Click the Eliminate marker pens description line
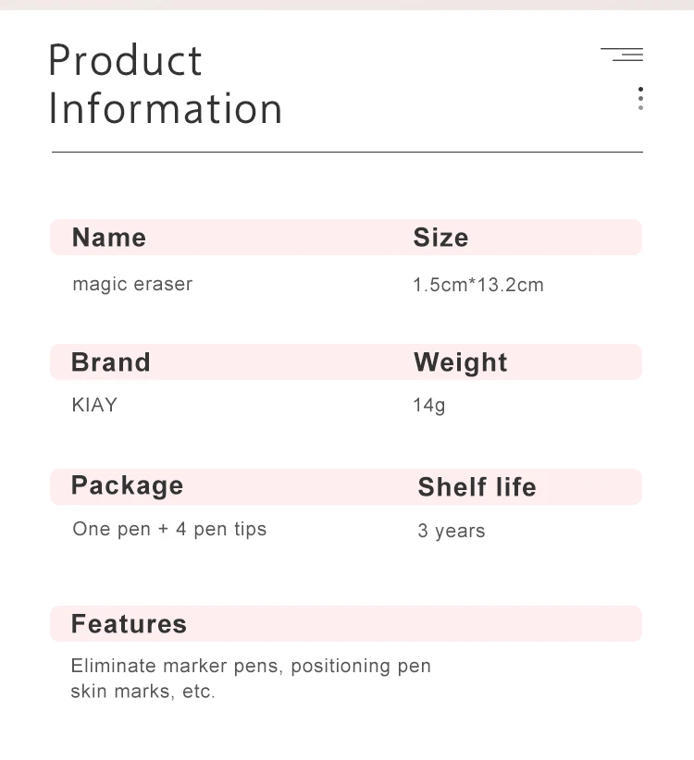The height and width of the screenshot is (760, 694). pyautogui.click(x=251, y=666)
